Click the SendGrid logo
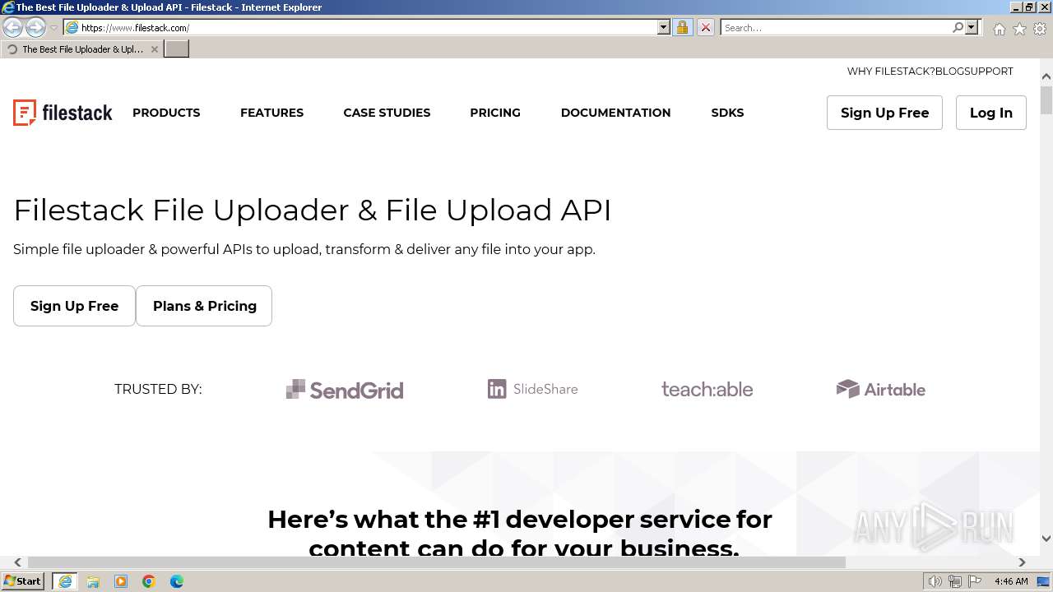 345,390
